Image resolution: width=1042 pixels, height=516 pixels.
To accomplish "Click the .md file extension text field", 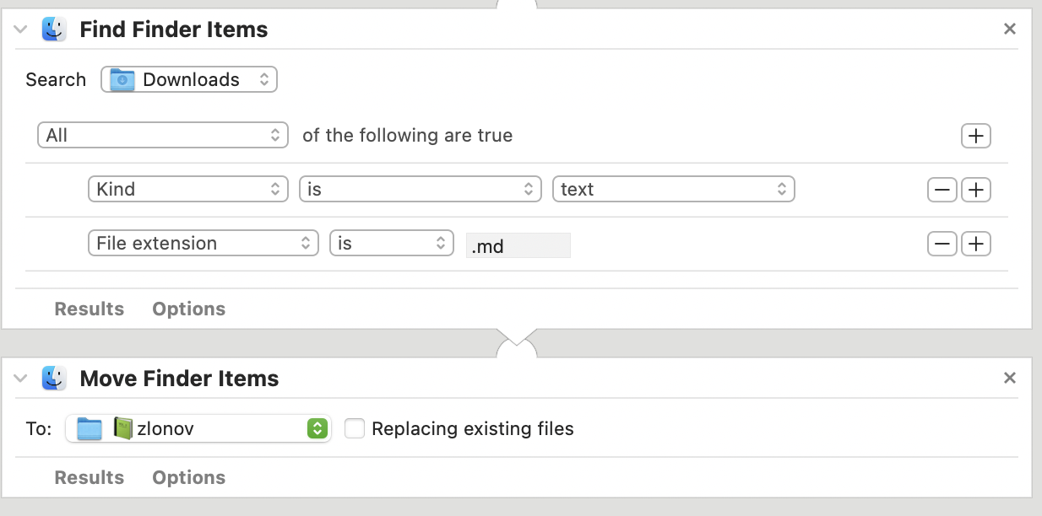I will [518, 245].
